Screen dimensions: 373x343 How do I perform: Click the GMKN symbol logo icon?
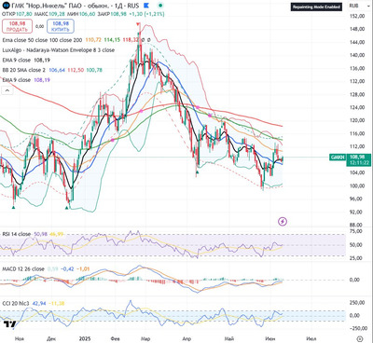point(6,6)
